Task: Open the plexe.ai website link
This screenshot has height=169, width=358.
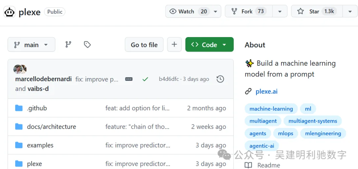Action: coord(267,91)
